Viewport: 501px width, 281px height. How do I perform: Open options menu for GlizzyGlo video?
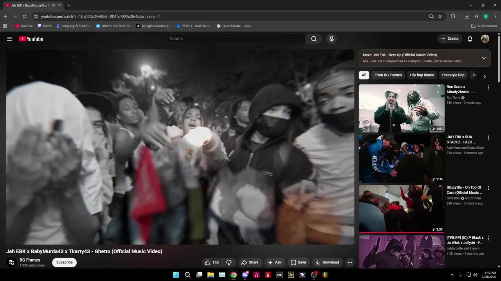point(488,188)
